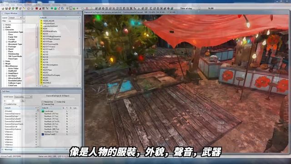Click the Filter input field
The image size is (291, 164).
(x=15, y=21)
